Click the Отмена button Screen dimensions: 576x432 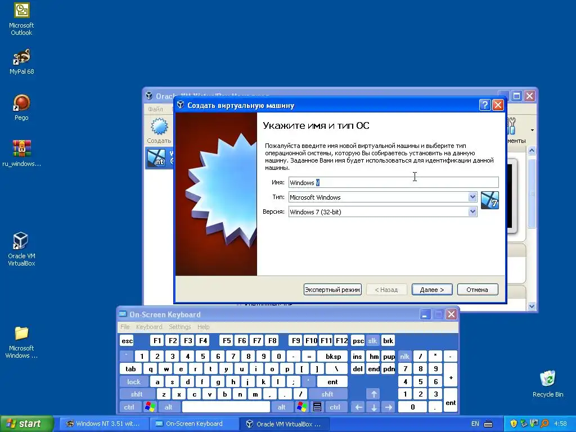(478, 290)
